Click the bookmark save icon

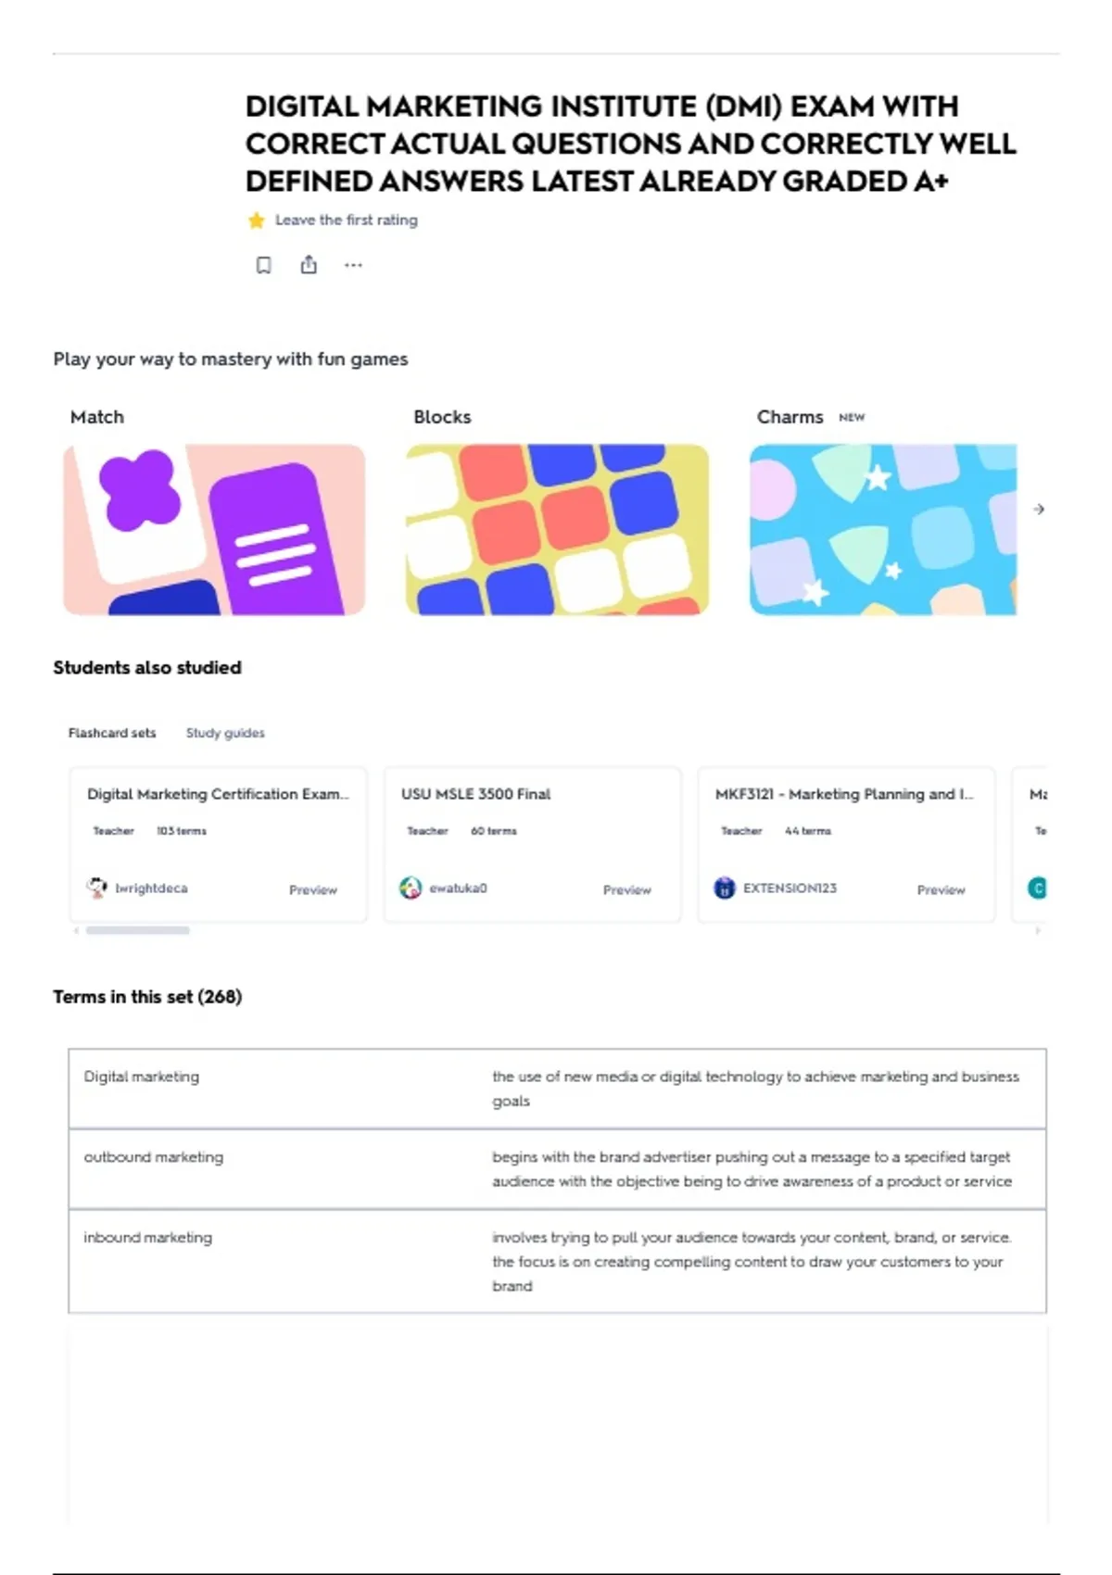point(263,265)
